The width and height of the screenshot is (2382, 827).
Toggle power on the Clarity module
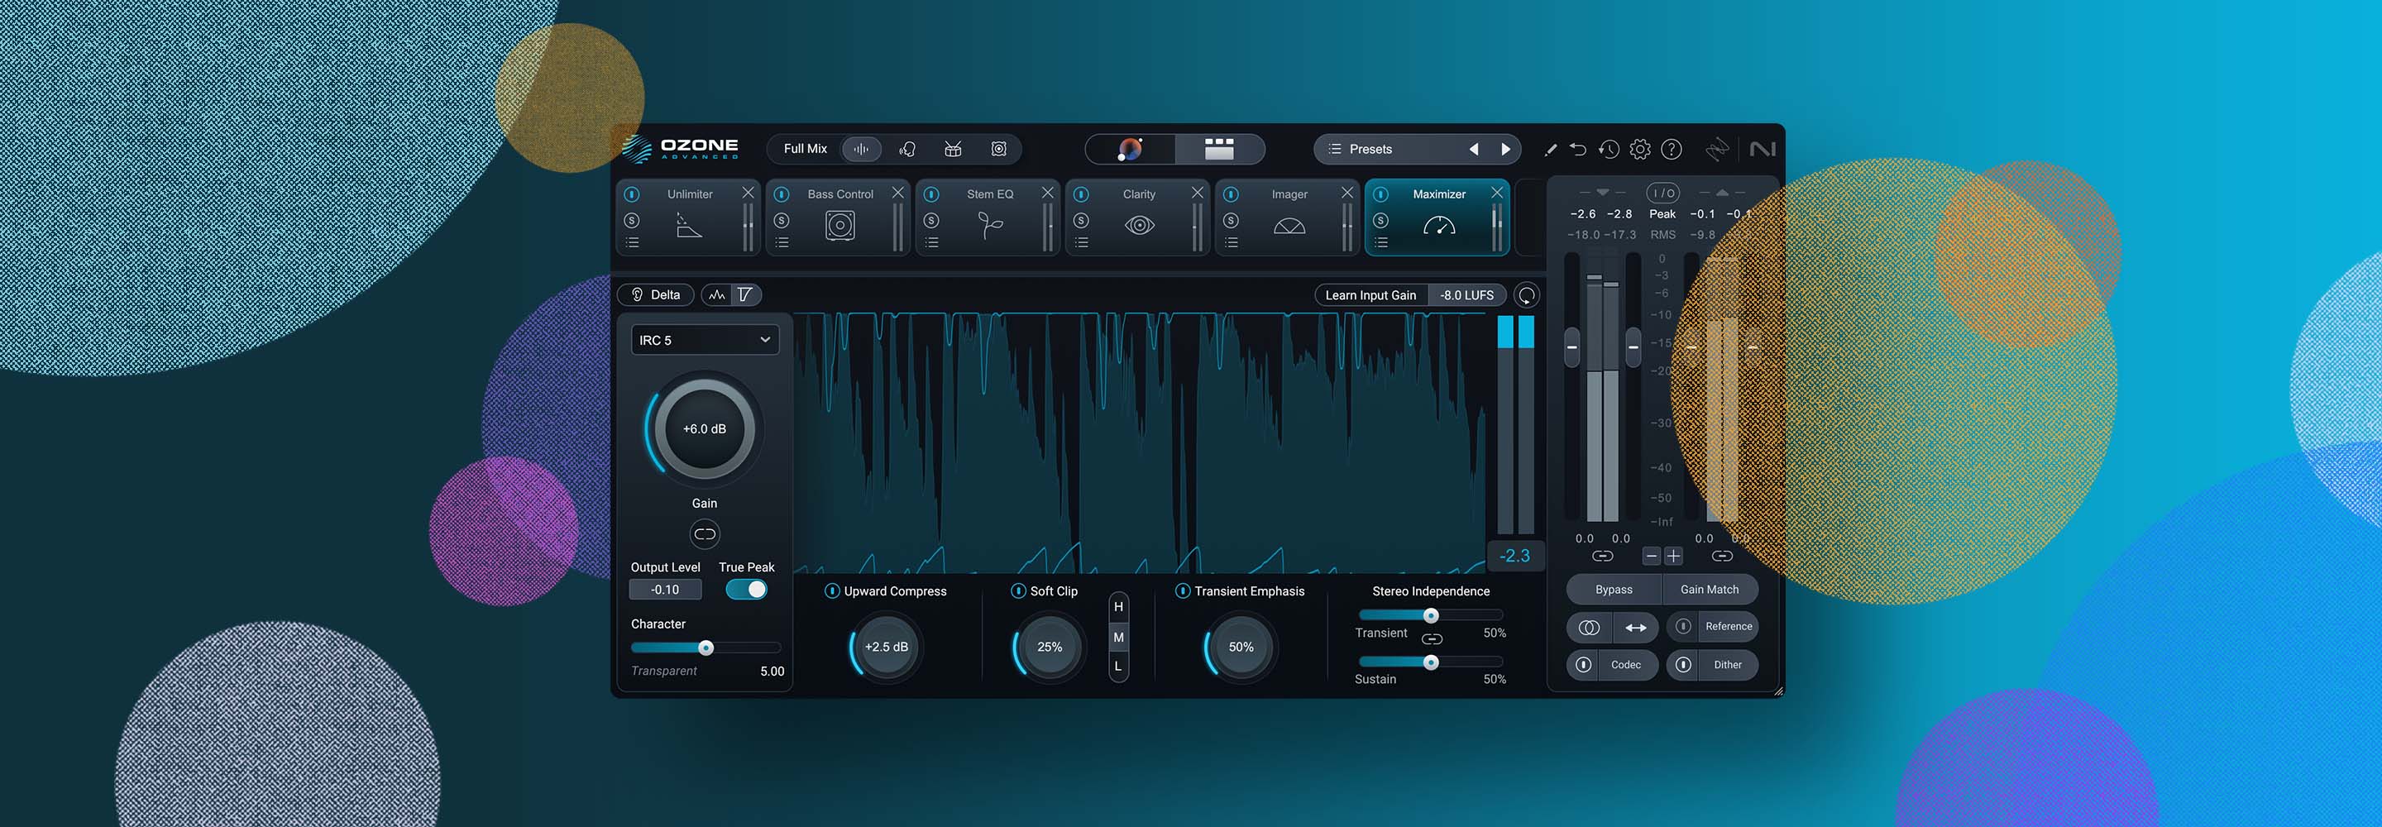(1082, 194)
